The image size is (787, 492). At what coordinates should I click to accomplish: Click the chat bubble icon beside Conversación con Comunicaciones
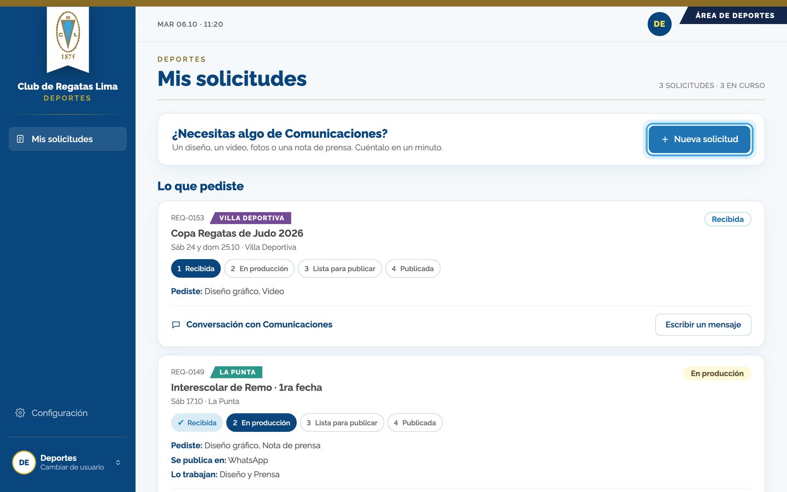point(176,325)
